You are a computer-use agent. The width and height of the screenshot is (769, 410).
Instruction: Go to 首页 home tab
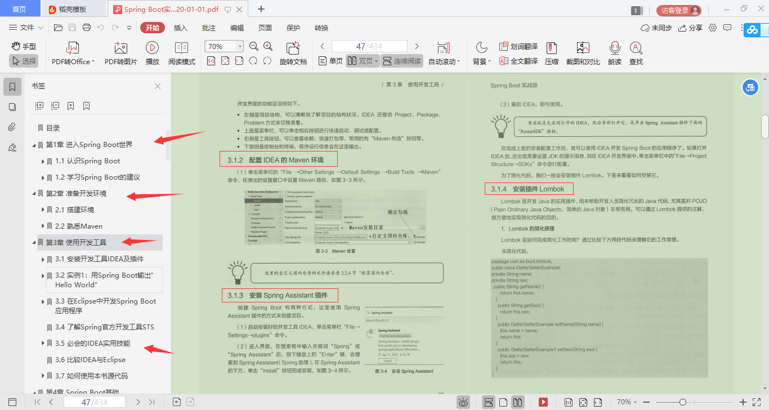(x=19, y=10)
